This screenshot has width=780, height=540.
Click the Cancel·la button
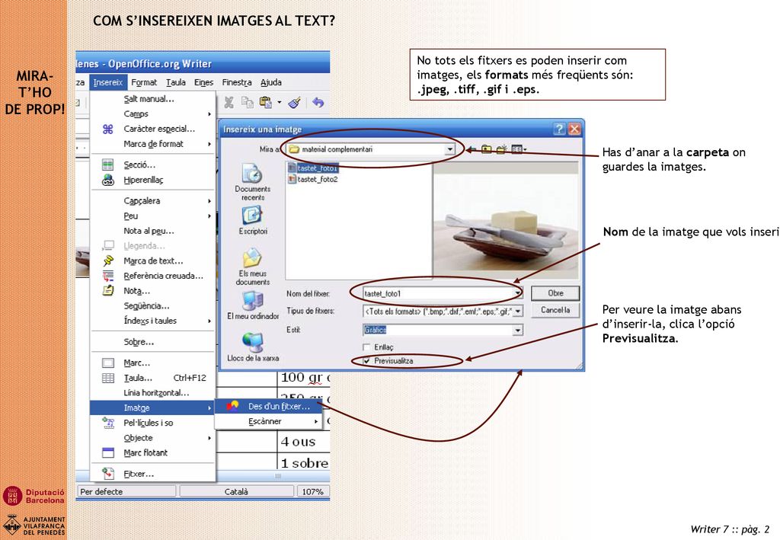[555, 310]
